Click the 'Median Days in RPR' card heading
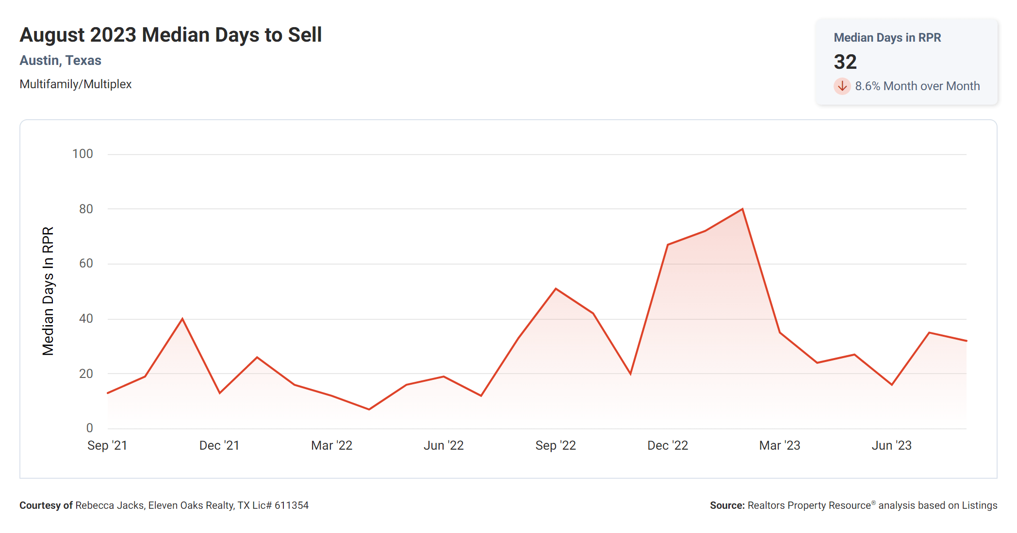The width and height of the screenshot is (1017, 533). point(887,38)
